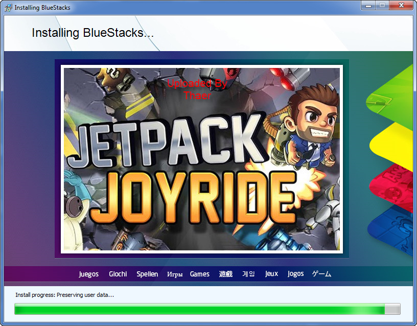Click the 'Spellen' text

[147, 274]
